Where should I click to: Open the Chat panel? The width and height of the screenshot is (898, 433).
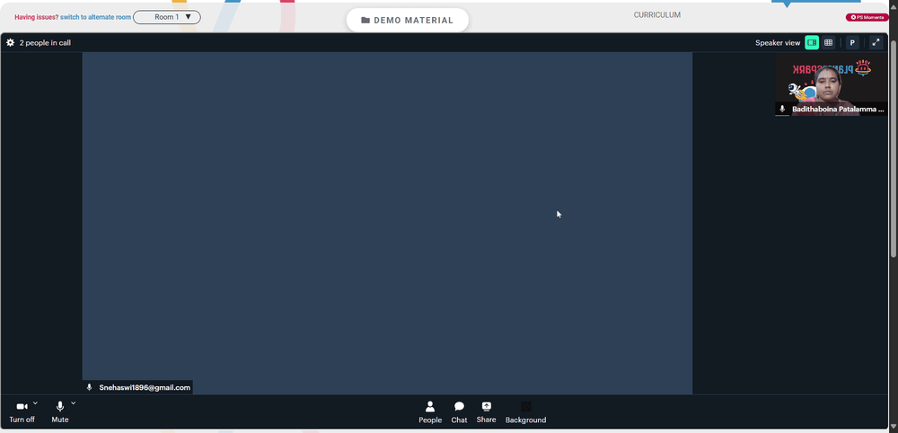459,412
